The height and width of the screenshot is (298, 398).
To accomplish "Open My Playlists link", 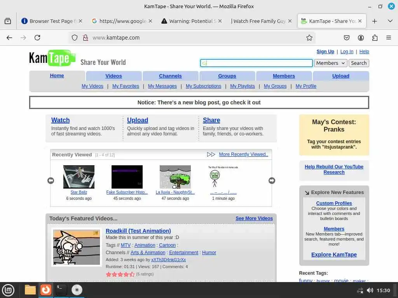I will 243,86.
